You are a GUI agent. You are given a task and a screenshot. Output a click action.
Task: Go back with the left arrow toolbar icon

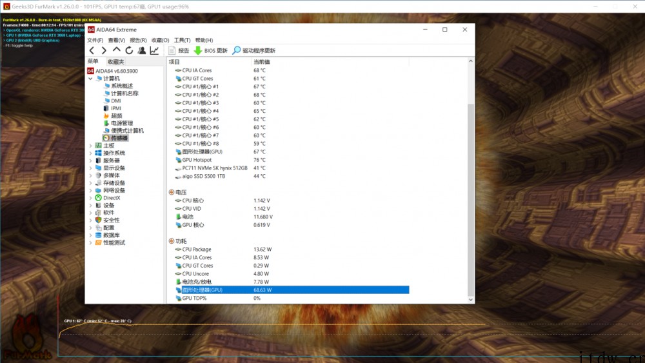tap(92, 50)
